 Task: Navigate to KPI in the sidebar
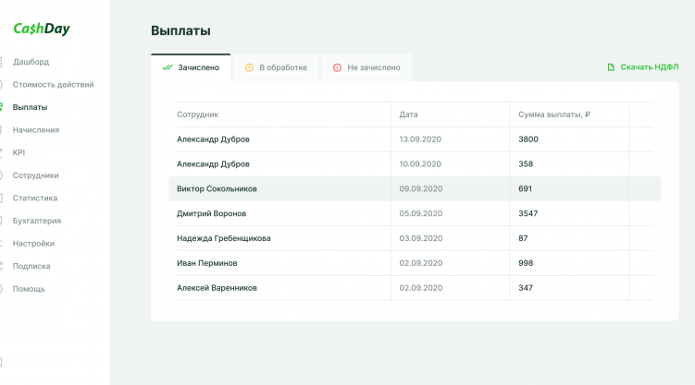point(19,152)
